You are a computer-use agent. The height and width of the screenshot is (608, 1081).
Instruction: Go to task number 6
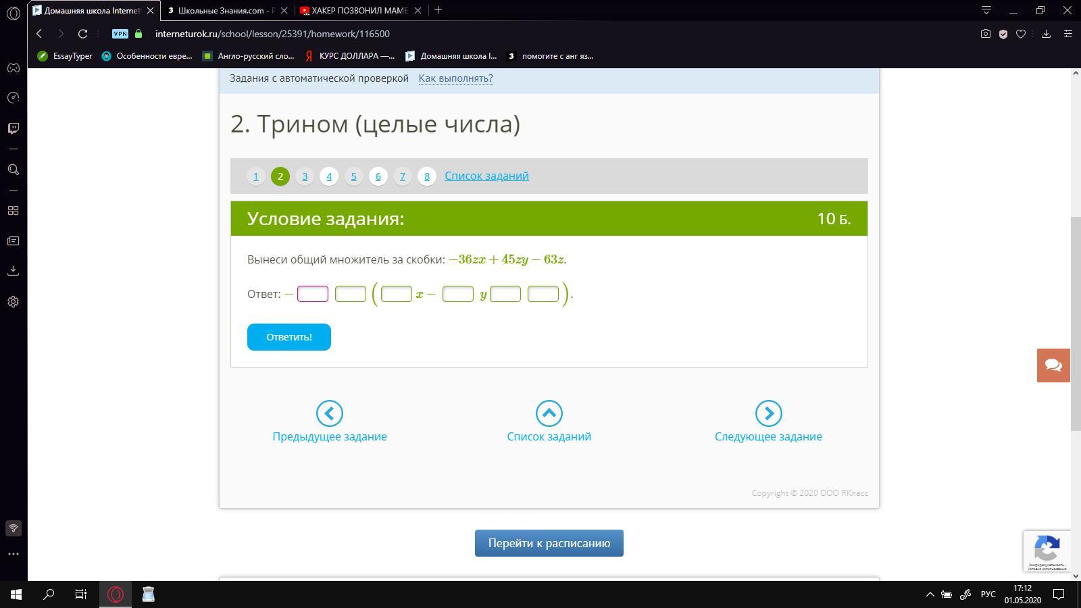tap(378, 176)
